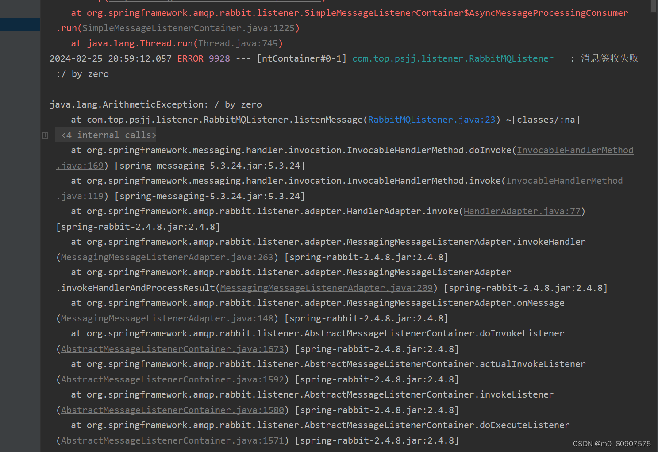Viewport: 658px width, 452px height.
Task: Click the ':/ by zero' message line
Action: 82,74
